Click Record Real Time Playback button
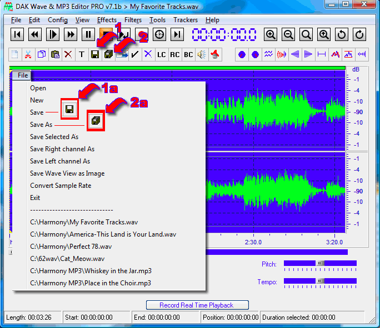The height and width of the screenshot is (328, 380). click(x=197, y=305)
